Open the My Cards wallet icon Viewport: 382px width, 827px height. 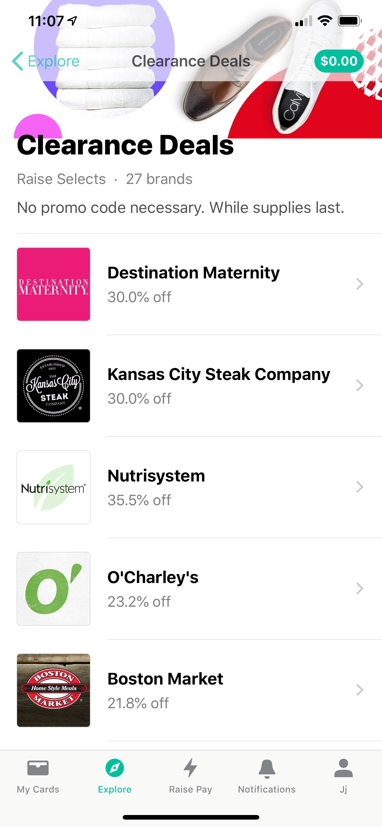pyautogui.click(x=38, y=768)
